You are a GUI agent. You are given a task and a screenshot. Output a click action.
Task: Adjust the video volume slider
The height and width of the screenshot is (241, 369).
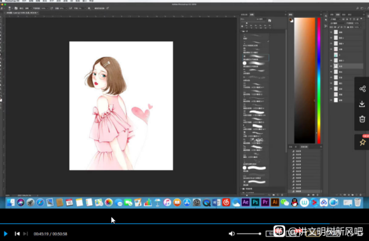pos(249,234)
